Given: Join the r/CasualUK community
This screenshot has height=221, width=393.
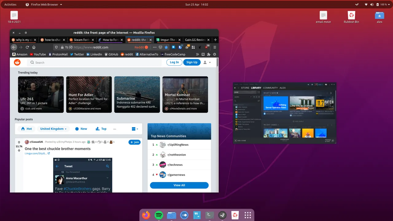Looking at the screenshot, I should pos(134,142).
